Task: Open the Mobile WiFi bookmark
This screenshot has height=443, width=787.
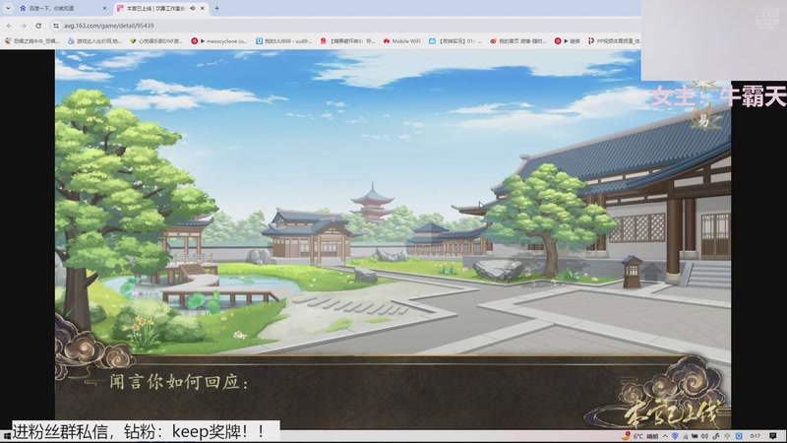Action: pos(401,41)
